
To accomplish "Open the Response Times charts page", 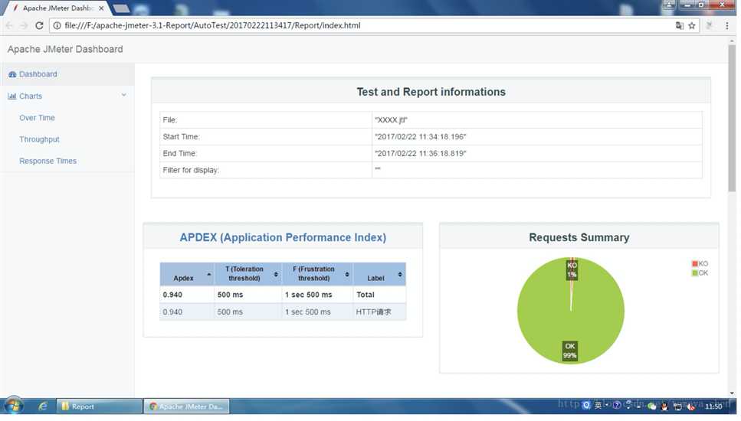I will point(48,161).
